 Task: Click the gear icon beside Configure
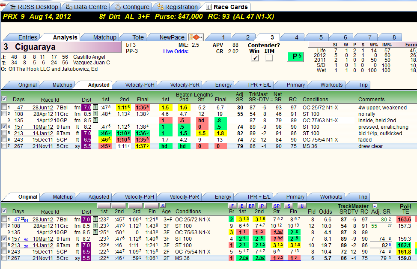click(x=118, y=7)
